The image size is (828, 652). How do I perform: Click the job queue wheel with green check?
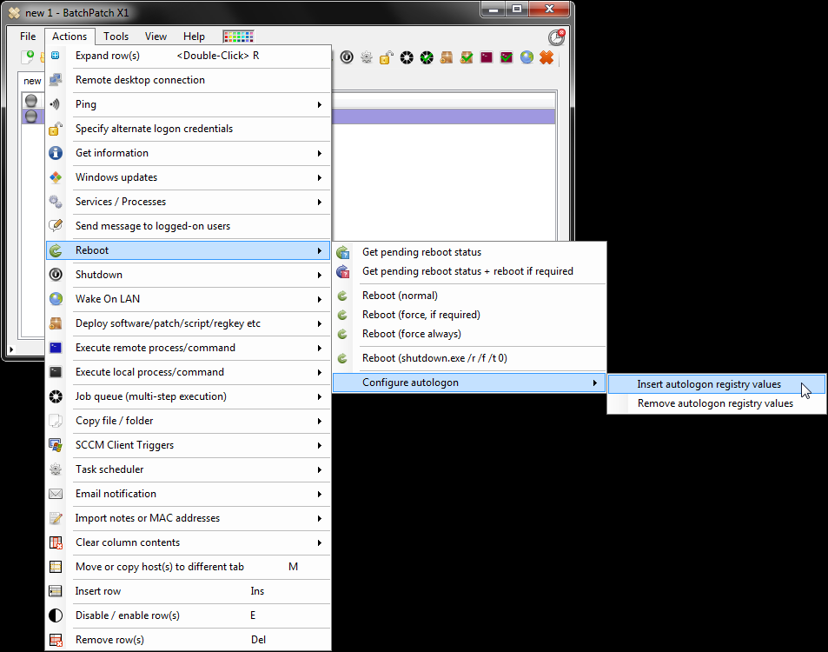tap(427, 57)
